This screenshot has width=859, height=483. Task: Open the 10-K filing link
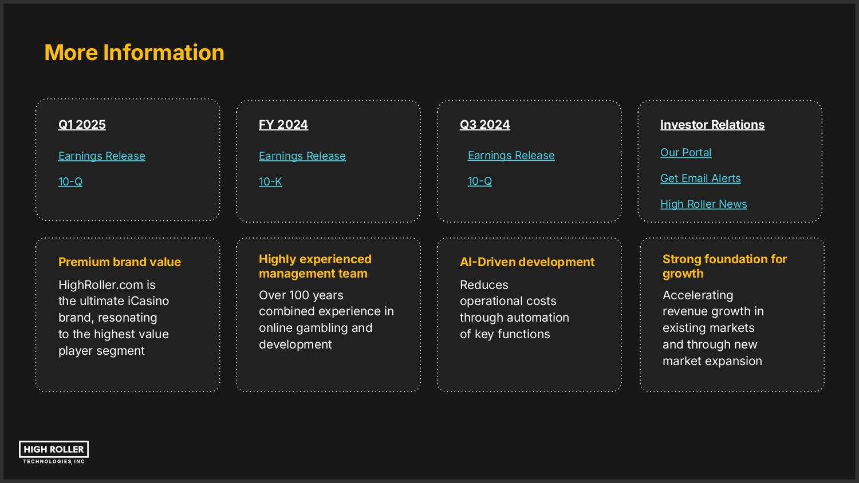pos(270,182)
